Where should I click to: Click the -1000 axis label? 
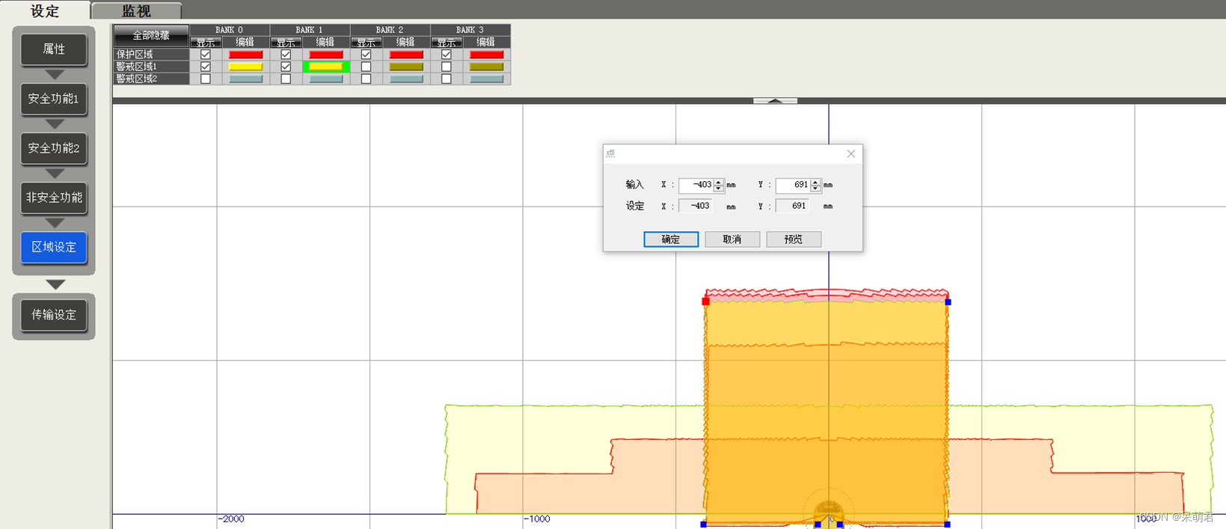tap(537, 519)
